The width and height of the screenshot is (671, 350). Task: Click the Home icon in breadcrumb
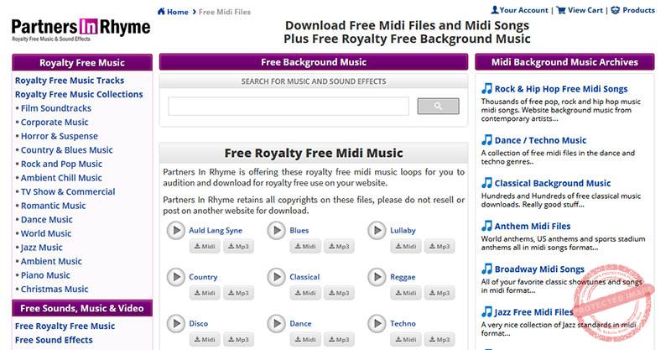(162, 12)
